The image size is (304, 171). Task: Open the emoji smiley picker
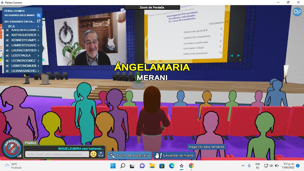93,154
